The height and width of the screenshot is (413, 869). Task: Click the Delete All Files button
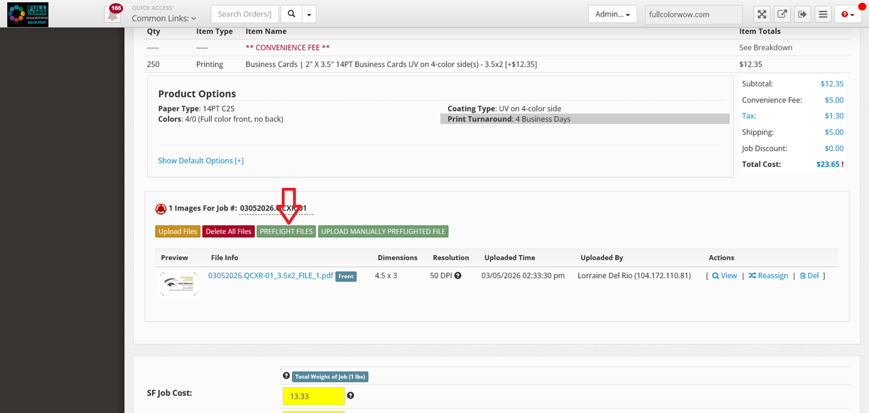point(229,231)
